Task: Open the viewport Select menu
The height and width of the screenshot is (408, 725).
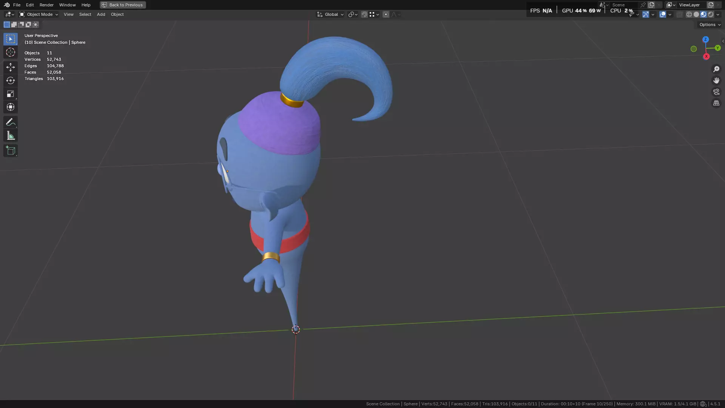Action: click(85, 14)
